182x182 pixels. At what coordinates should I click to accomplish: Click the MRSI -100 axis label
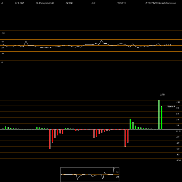coord(178,161)
